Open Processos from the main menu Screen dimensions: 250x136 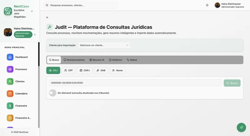click(21, 69)
